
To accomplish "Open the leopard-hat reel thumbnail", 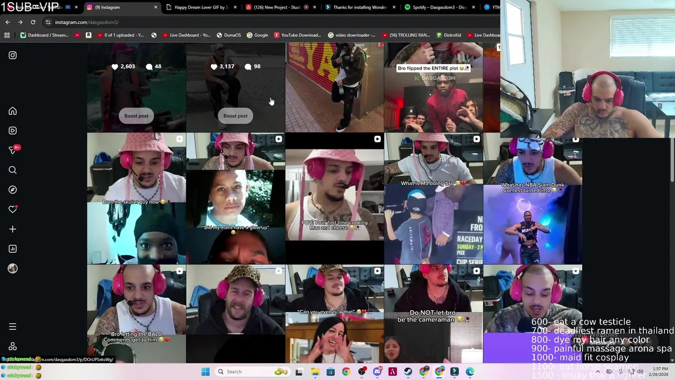I will (235, 314).
